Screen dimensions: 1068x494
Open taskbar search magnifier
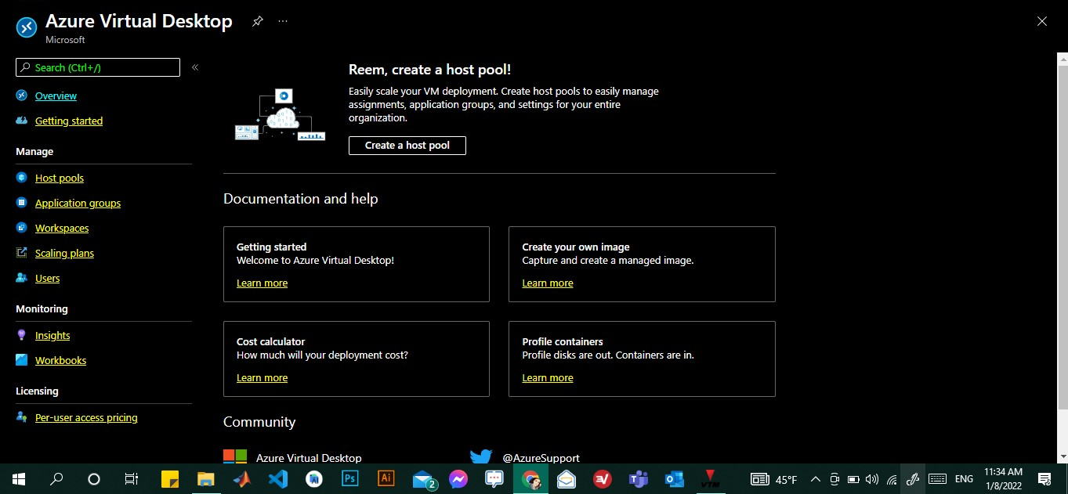click(x=56, y=479)
